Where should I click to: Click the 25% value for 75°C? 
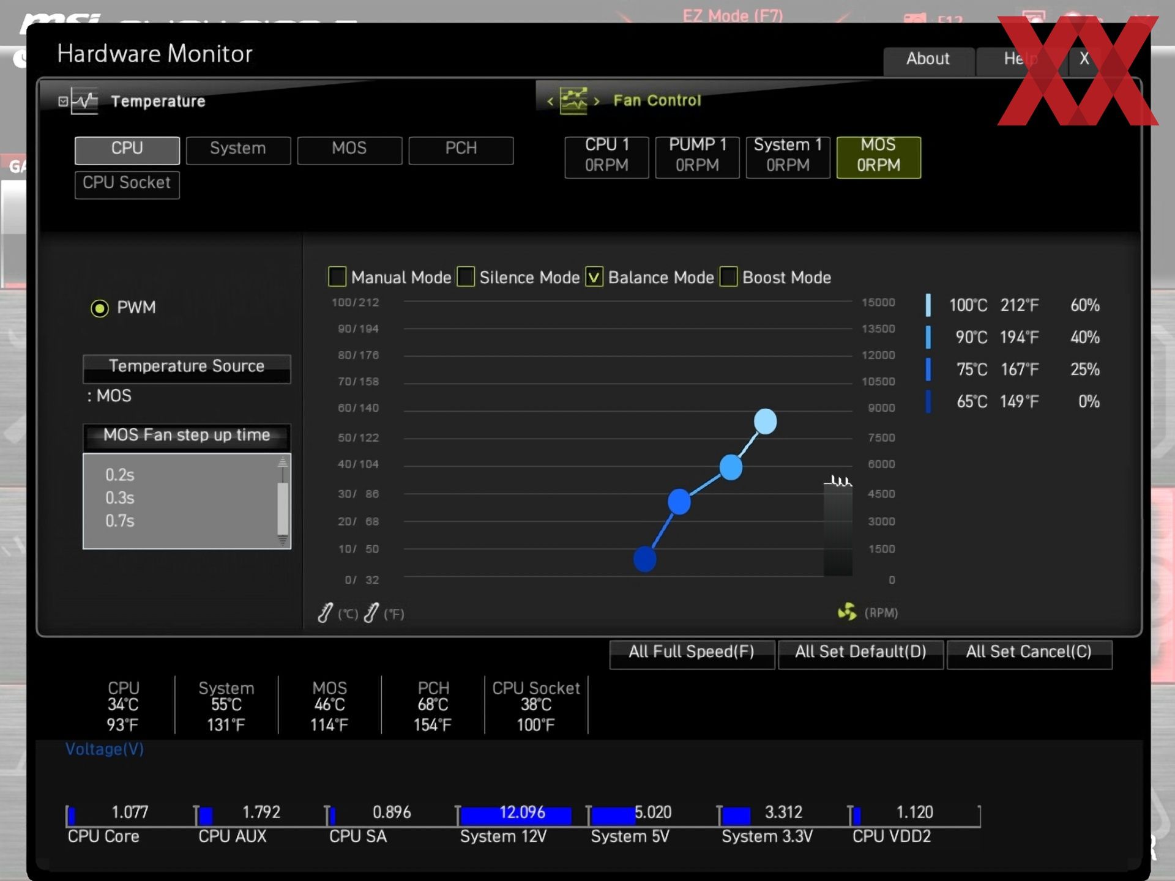(1085, 370)
